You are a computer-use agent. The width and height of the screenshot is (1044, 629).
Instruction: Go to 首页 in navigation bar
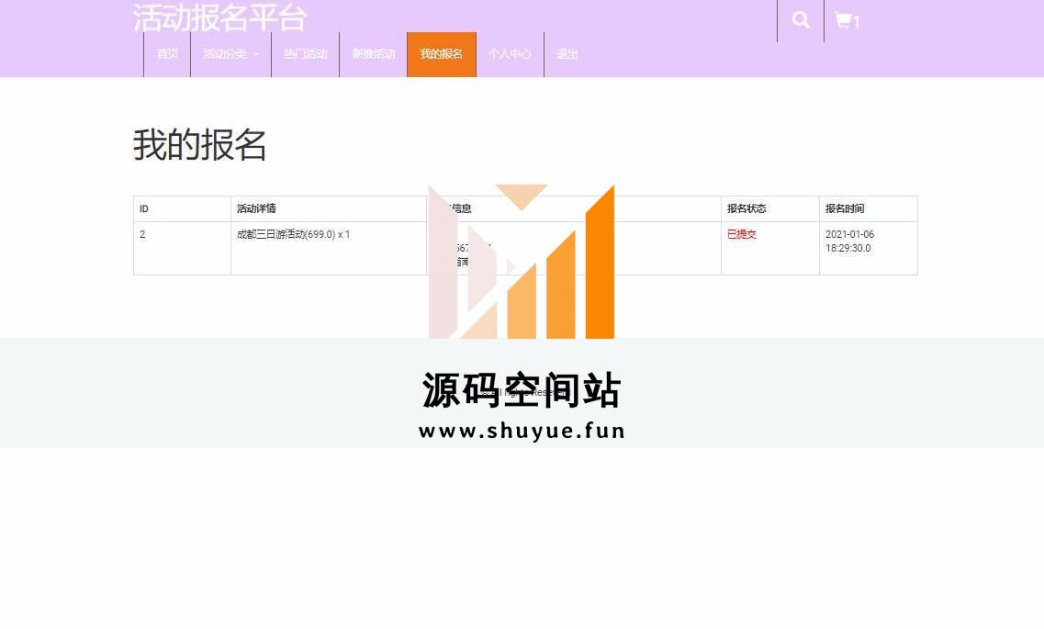click(x=167, y=54)
